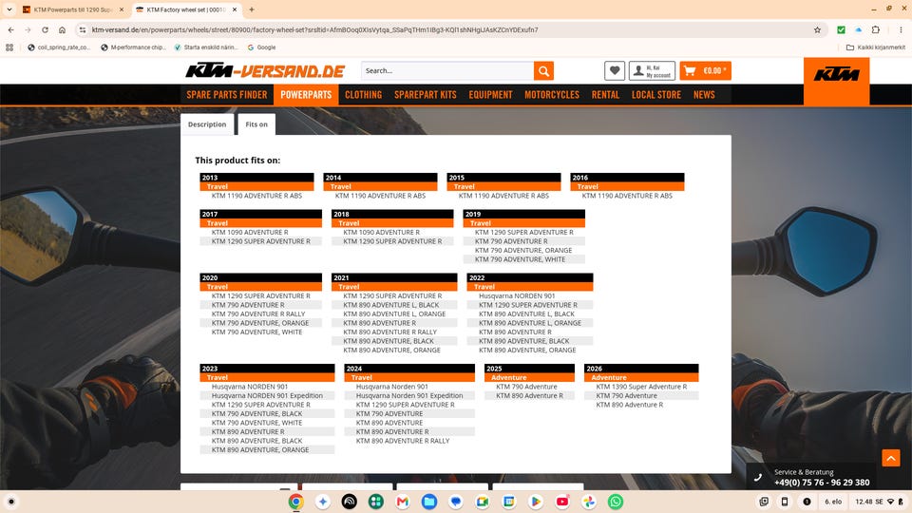This screenshot has height=513, width=912.
Task: Click 2024 Husqvarna Norden 901 Expedition
Action: pos(409,395)
